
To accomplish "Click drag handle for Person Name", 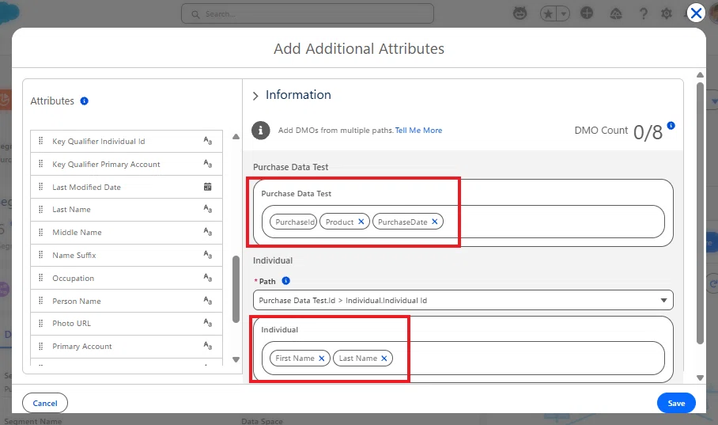I will point(41,301).
